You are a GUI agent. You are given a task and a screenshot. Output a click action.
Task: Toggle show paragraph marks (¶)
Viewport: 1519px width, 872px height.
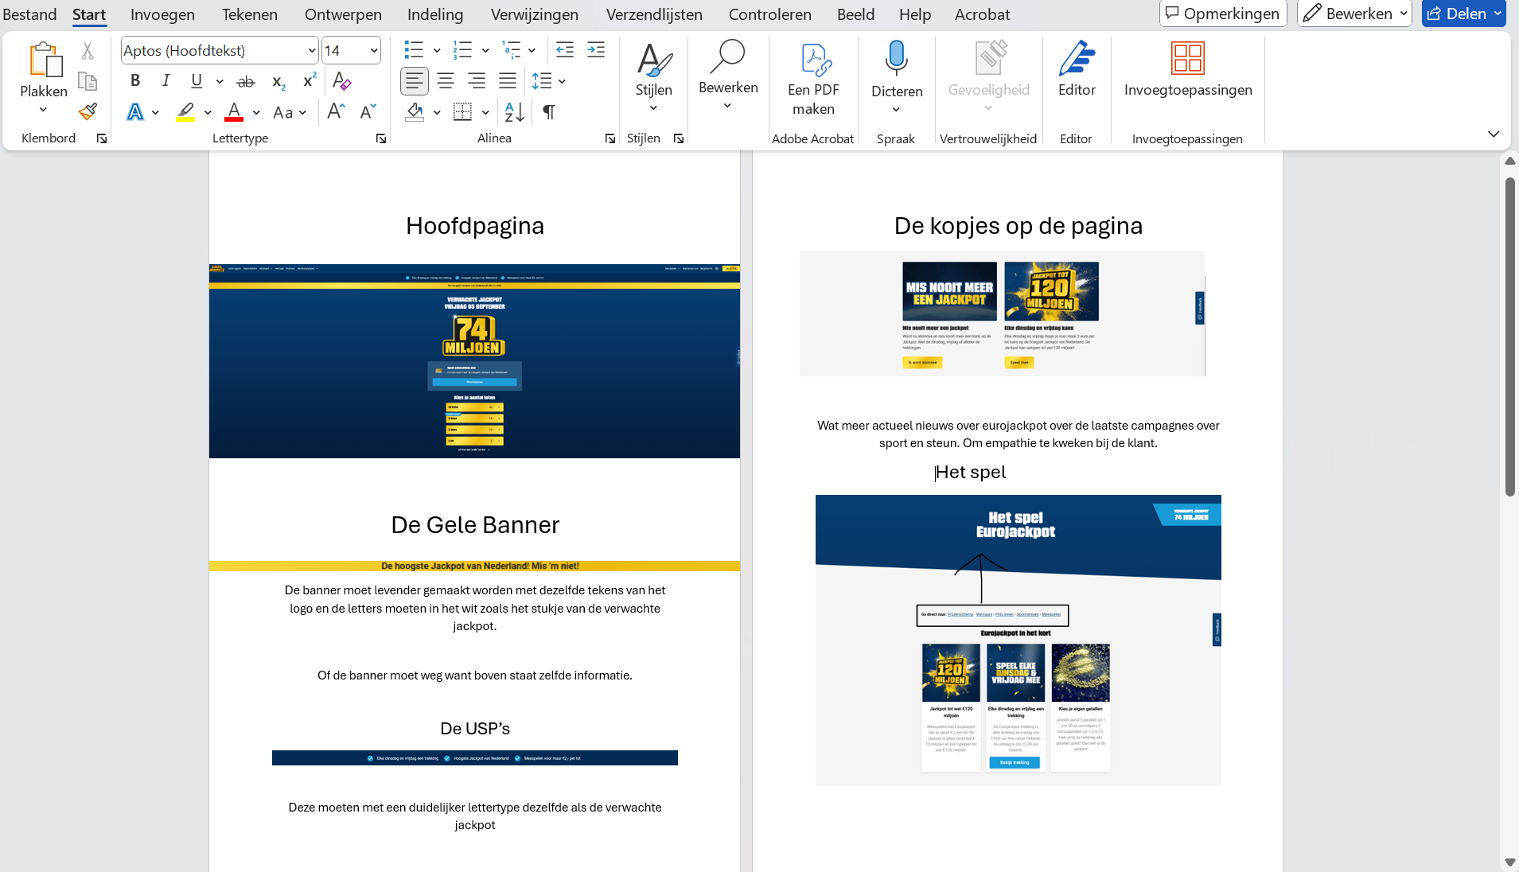point(548,112)
